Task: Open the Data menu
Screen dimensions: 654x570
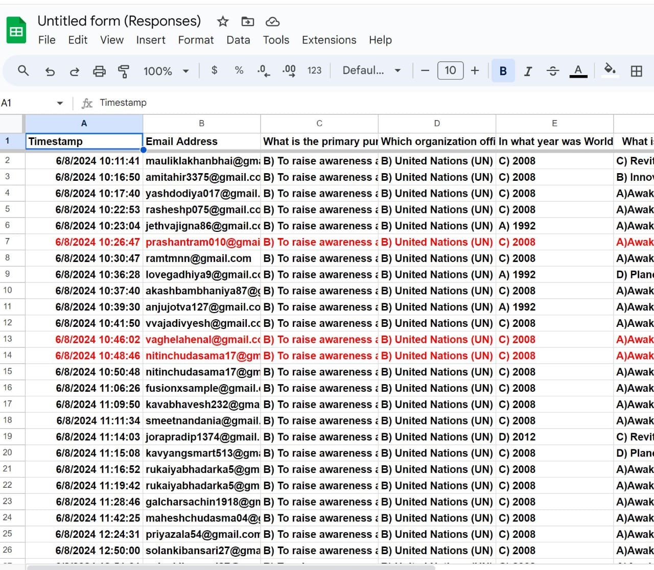Action: 238,40
